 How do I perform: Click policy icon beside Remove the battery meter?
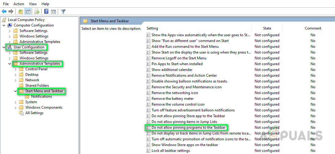pos(148,99)
